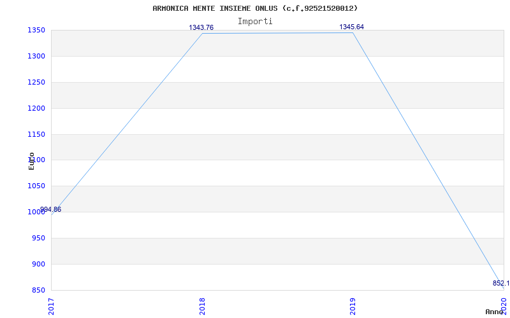This screenshot has width=510, height=318.
Task: Click y-axis value 1350
Action: [36, 31]
